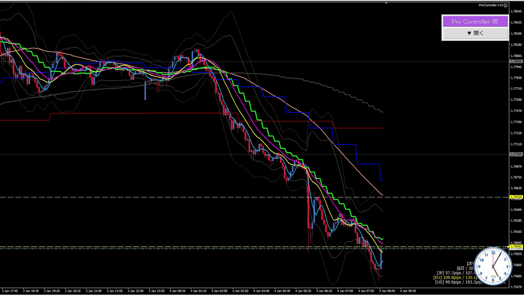This screenshot has width=524, height=295.
Task: Click the analog clock widget
Action: pos(493,266)
